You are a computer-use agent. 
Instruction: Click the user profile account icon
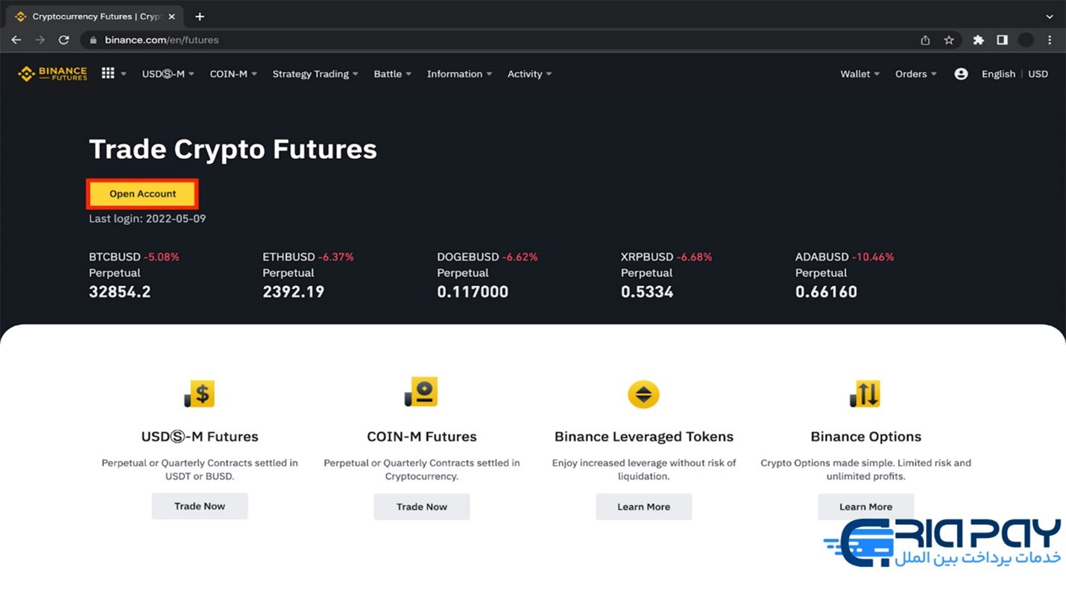point(961,74)
